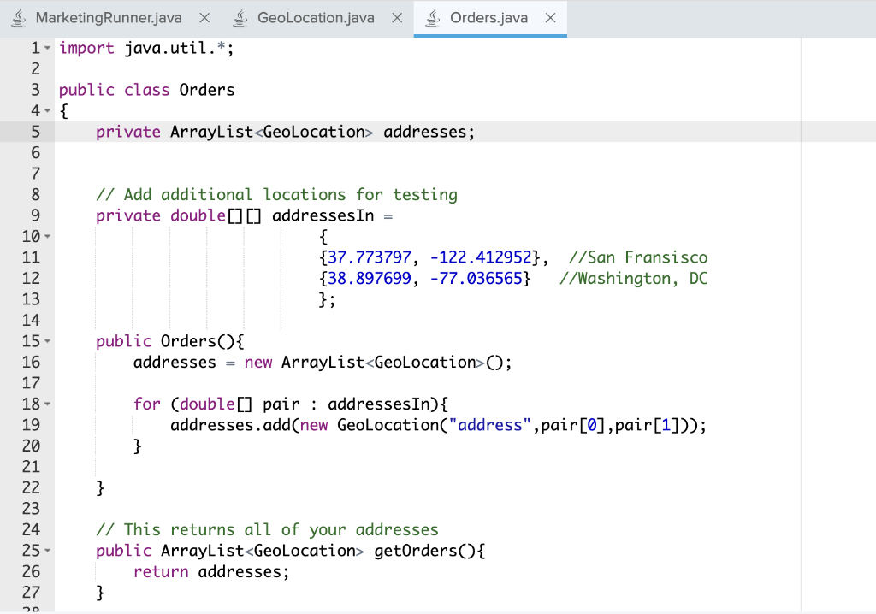Click the 'for (double[] pair' loop header
This screenshot has height=614, width=876.
(x=216, y=404)
